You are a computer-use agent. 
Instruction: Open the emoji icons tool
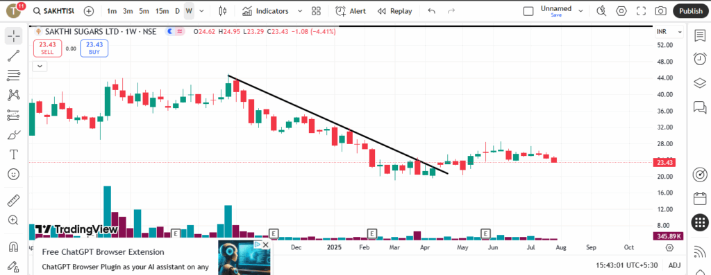14,174
